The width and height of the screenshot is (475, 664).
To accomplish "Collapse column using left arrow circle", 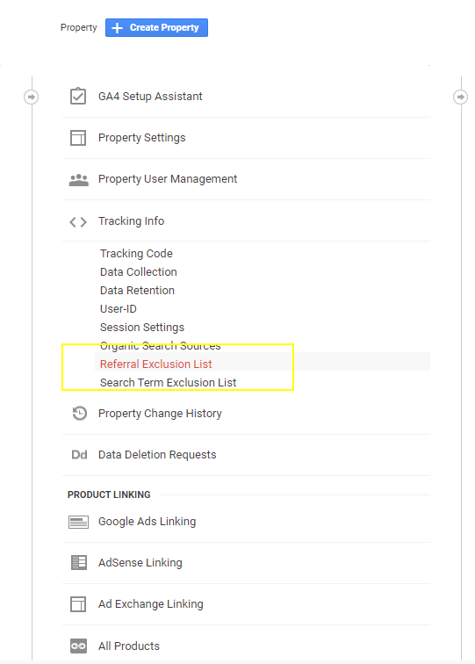I will (31, 97).
